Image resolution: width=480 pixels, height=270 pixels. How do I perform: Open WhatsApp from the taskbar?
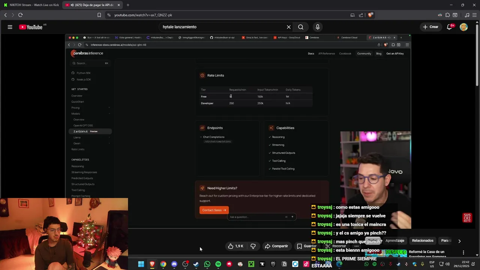pos(207,264)
